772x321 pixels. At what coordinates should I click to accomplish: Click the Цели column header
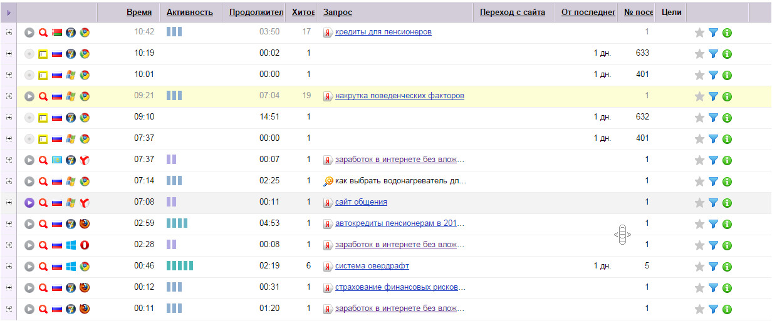click(x=672, y=13)
